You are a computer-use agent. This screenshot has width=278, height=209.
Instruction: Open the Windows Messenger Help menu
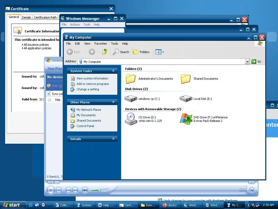pyautogui.click(x=97, y=24)
